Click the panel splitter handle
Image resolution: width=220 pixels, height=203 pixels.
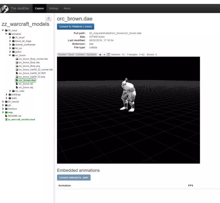(54, 132)
